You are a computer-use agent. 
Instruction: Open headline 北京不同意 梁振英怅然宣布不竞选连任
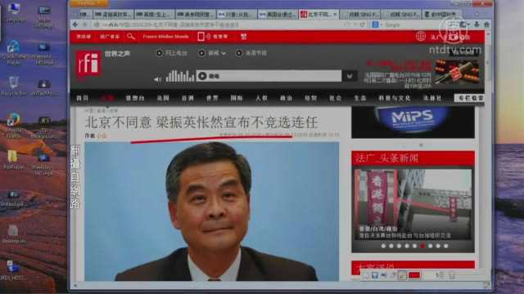(201, 122)
